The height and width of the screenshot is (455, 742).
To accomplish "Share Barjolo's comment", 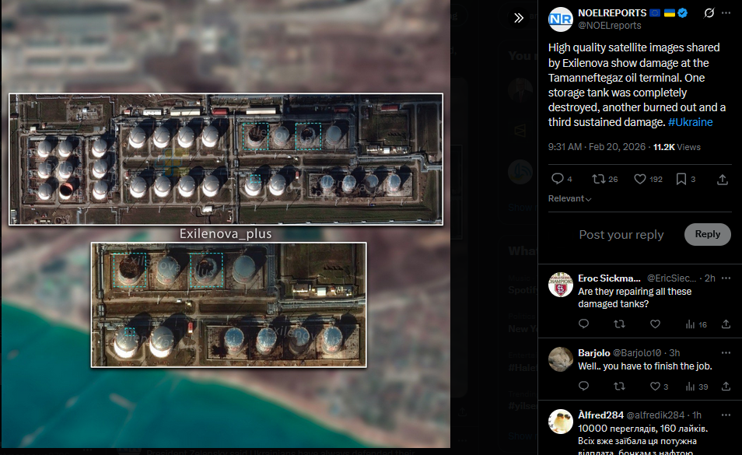I will click(x=726, y=387).
